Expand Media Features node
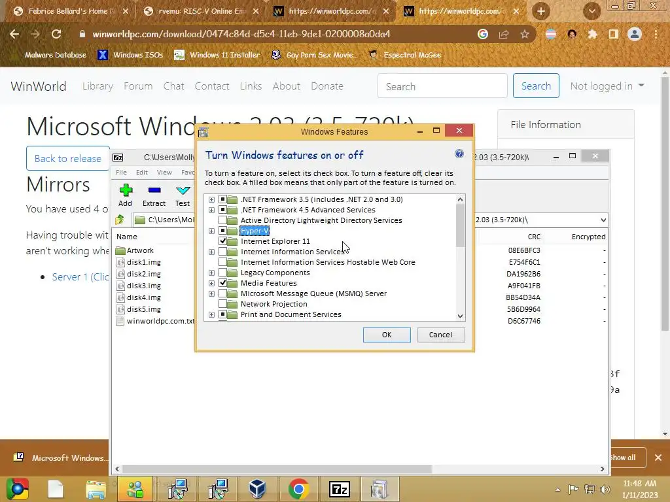 [211, 283]
